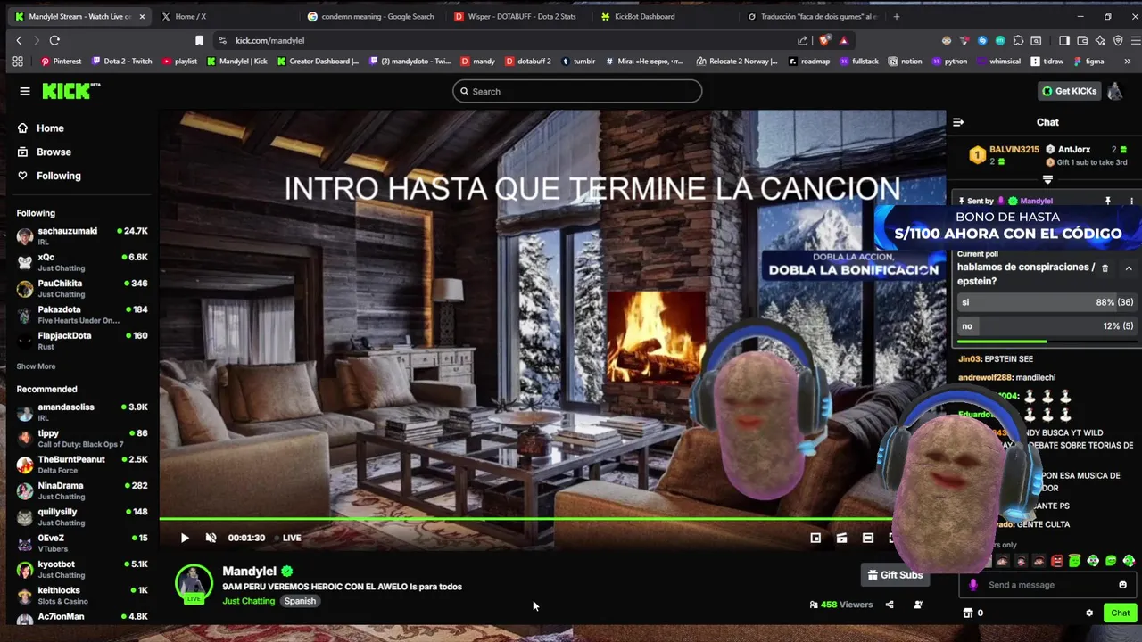
Task: Open chat settings gear
Action: (x=1089, y=613)
